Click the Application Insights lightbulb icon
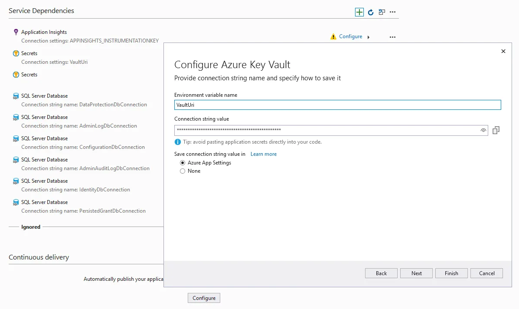Viewport: 519px width, 309px height. [16, 32]
